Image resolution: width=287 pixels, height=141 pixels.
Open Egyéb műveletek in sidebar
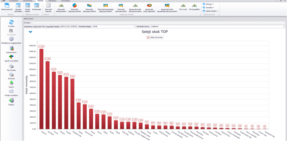click(x=11, y=57)
